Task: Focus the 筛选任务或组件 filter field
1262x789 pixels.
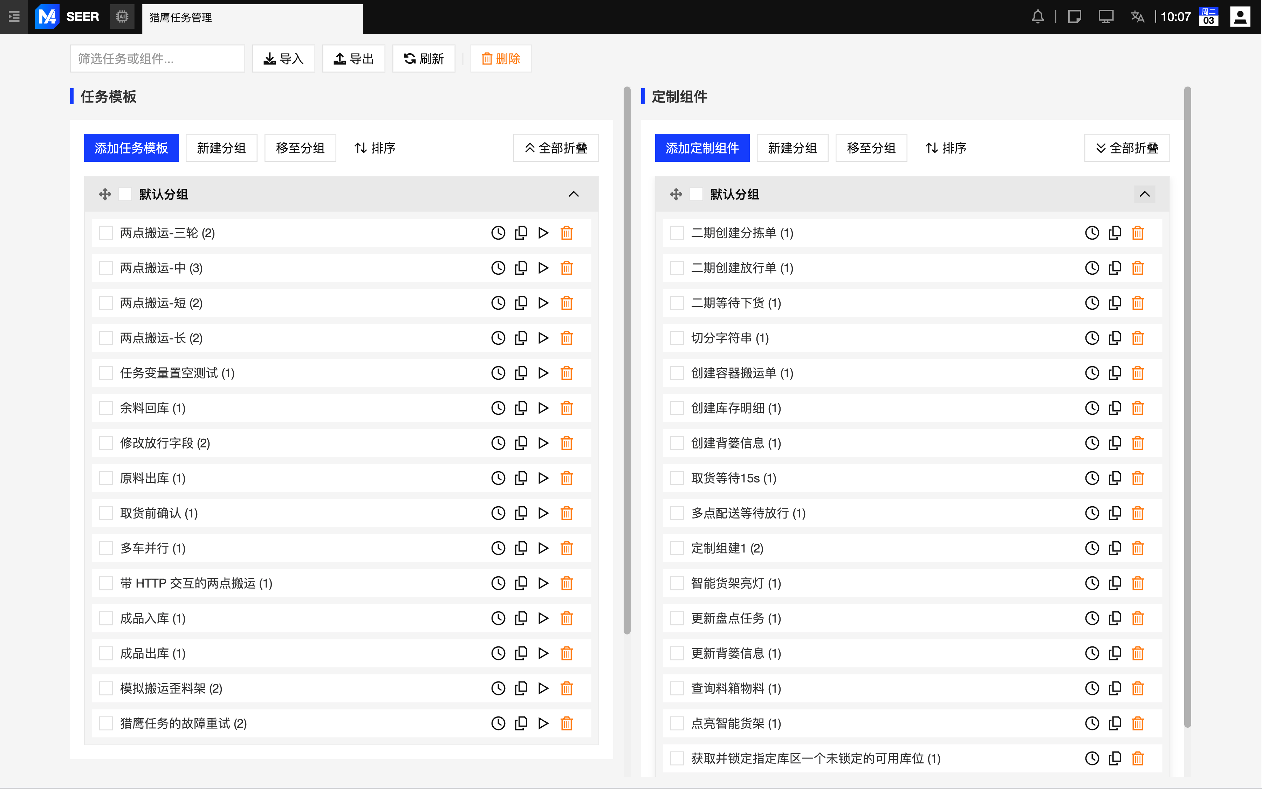Action: pyautogui.click(x=157, y=59)
